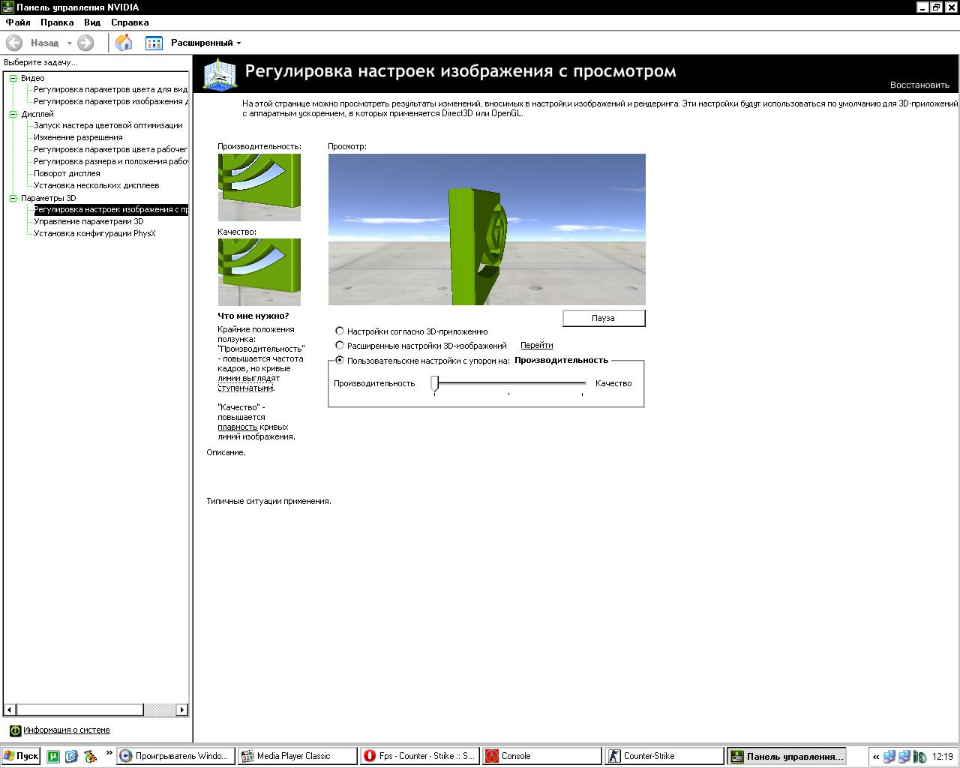Select Регулировка настроек изображения с просмотром
This screenshot has width=960, height=768.
coord(111,209)
